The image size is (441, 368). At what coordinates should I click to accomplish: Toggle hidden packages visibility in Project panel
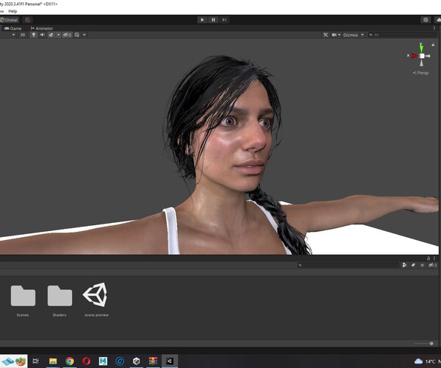(x=432, y=265)
